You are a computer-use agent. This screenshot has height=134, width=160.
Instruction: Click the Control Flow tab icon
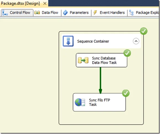5,12
